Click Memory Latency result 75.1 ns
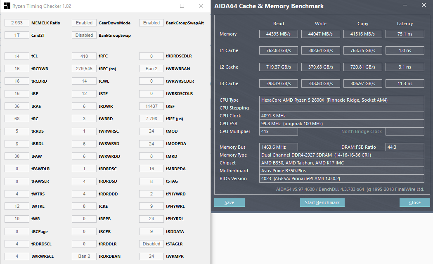Image resolution: width=433 pixels, height=264 pixels. pyautogui.click(x=405, y=34)
